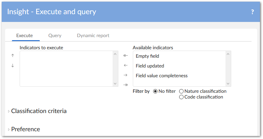Remove all indicators with double right arrow

coord(125,85)
